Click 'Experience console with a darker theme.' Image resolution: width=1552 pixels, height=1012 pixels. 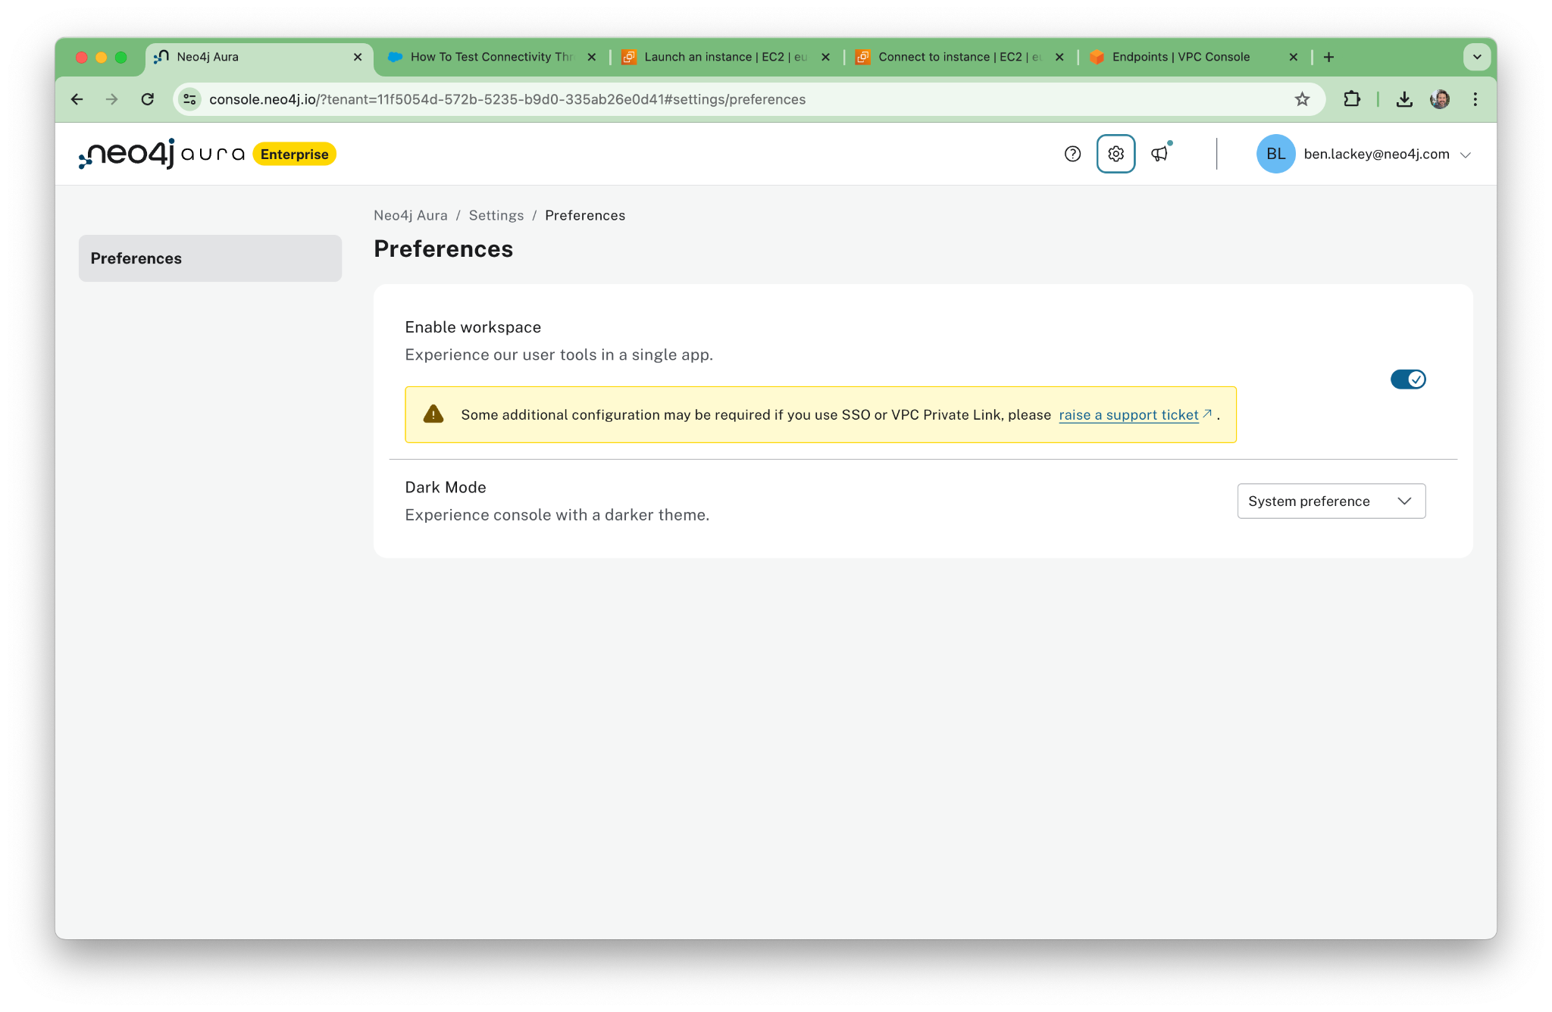tap(557, 514)
